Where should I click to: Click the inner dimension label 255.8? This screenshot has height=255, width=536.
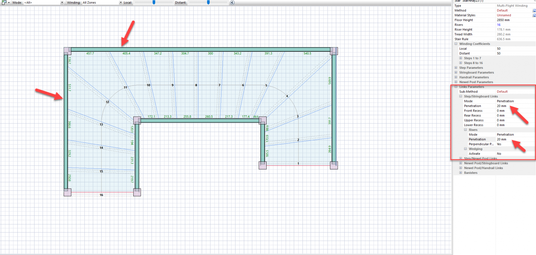tap(187, 116)
